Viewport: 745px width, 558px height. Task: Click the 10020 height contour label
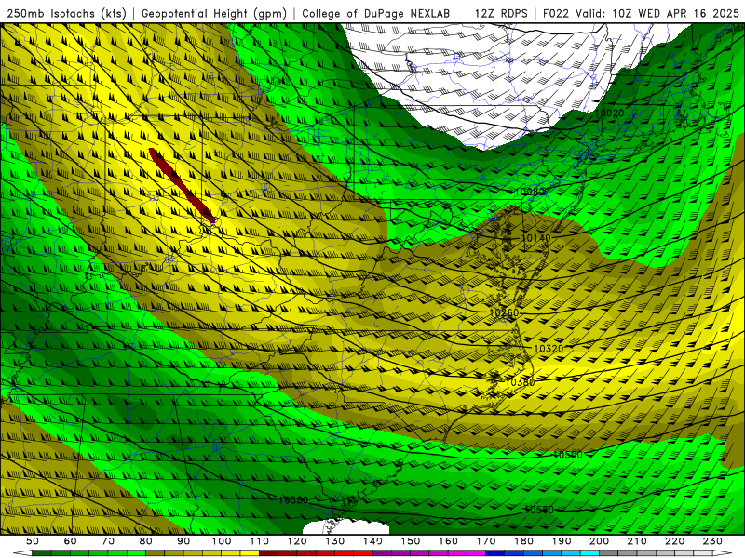[x=609, y=113]
